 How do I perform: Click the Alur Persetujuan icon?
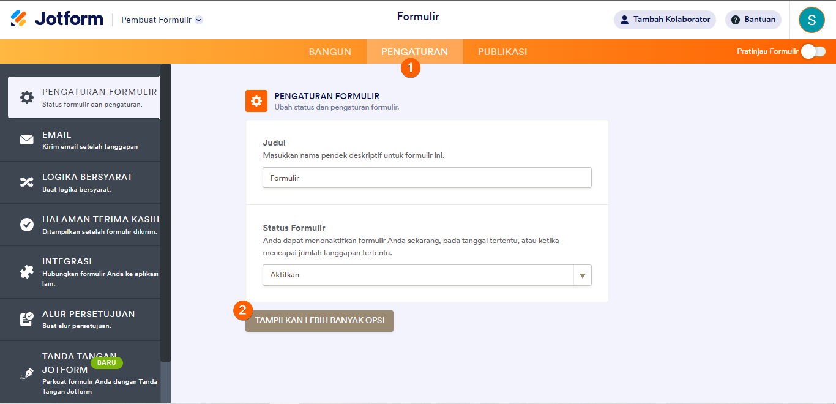[x=27, y=319]
